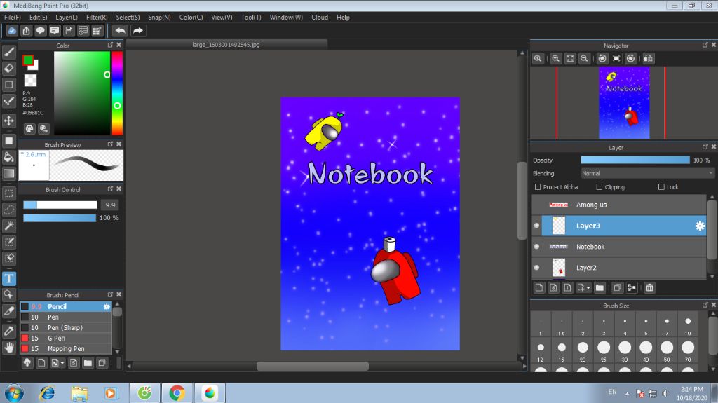Open Filter menu
718x403 pixels.
pos(97,17)
